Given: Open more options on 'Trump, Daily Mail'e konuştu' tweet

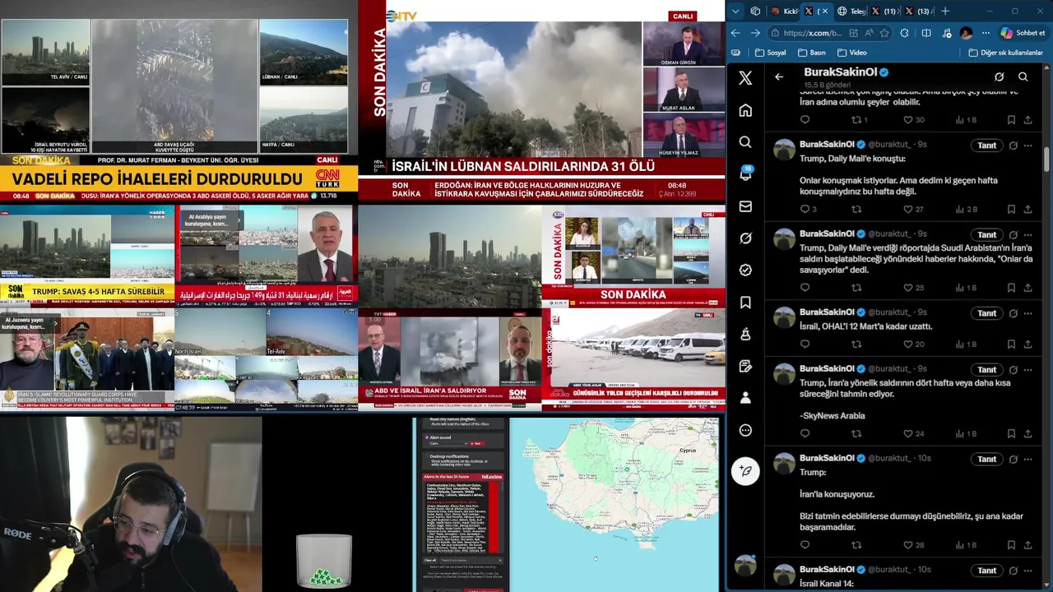Looking at the screenshot, I should click(1027, 146).
